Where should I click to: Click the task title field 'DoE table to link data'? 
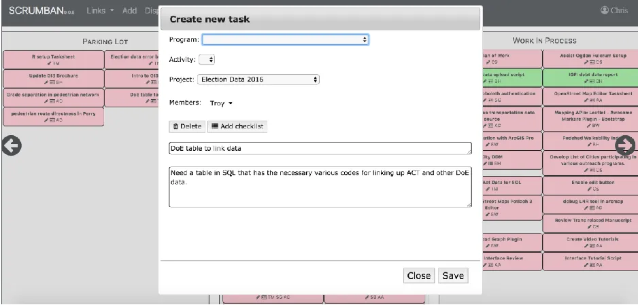(x=320, y=149)
